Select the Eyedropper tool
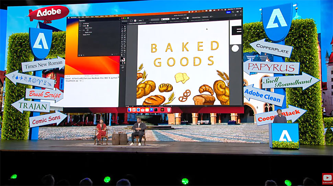This screenshot has width=333, height=186. 122,48
